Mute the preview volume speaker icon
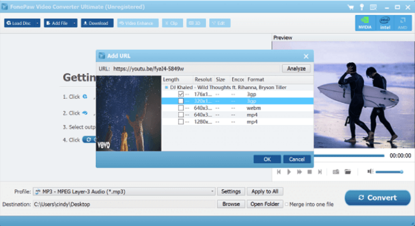Viewport: 415px width, 226px height. pos(370,171)
